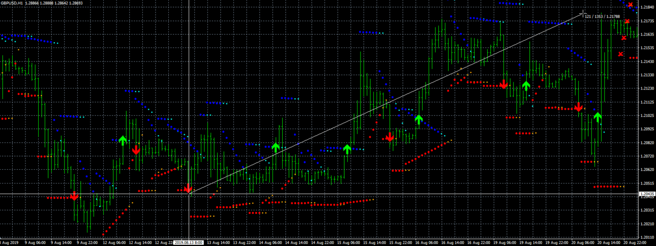Click the red sell arrow after 15 Aug 14:00
The height and width of the screenshot is (246, 656).
pyautogui.click(x=390, y=137)
